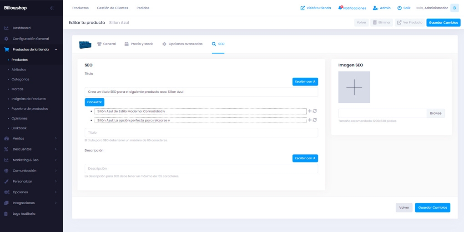The image size is (464, 232).
Task: Click the SEO image upload plus box
Action: coord(354,87)
